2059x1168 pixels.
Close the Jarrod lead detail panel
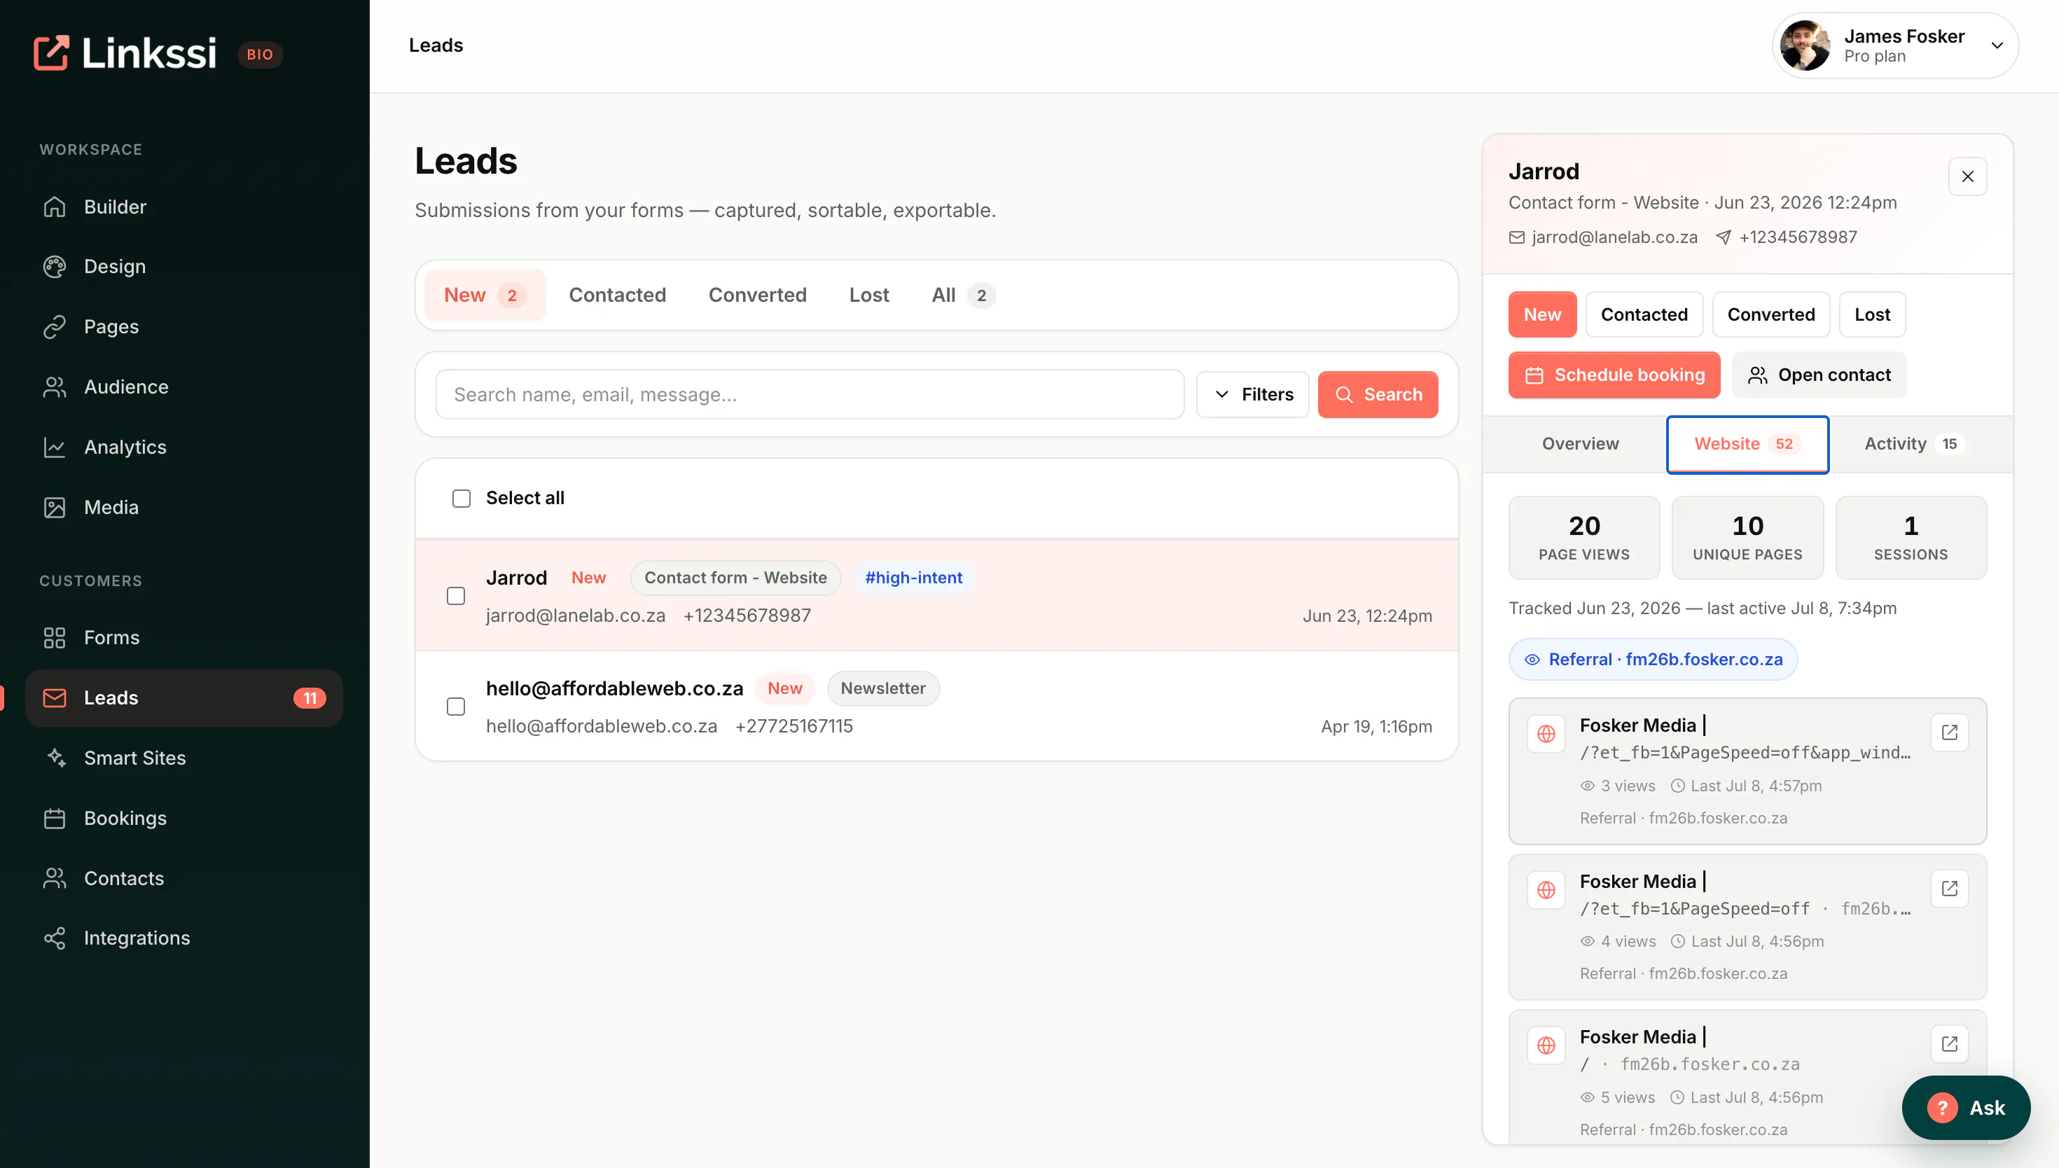tap(1967, 176)
